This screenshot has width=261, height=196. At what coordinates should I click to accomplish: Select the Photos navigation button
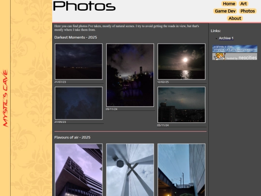pyautogui.click(x=247, y=11)
